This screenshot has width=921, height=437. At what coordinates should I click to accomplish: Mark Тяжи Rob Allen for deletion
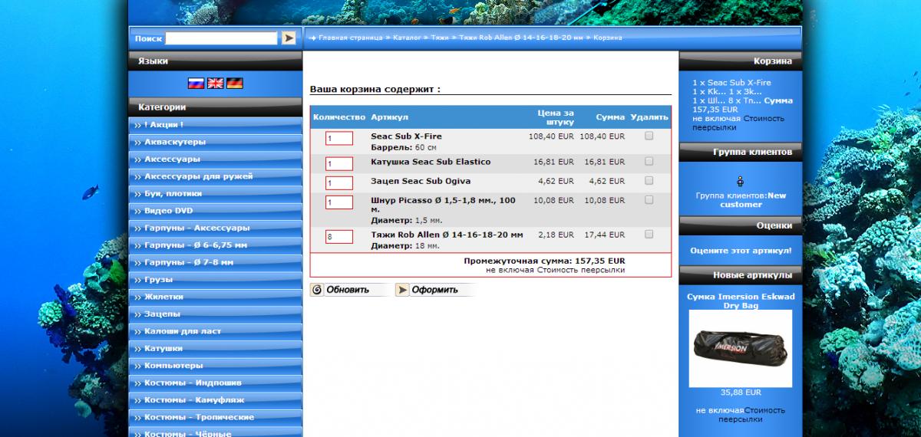point(649,234)
